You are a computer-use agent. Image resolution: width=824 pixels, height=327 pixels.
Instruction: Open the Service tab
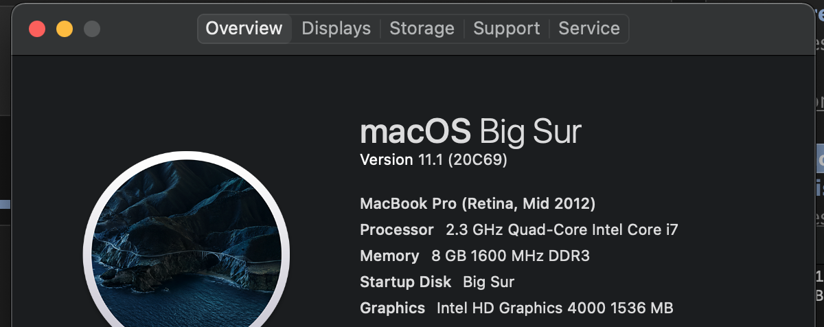click(588, 29)
